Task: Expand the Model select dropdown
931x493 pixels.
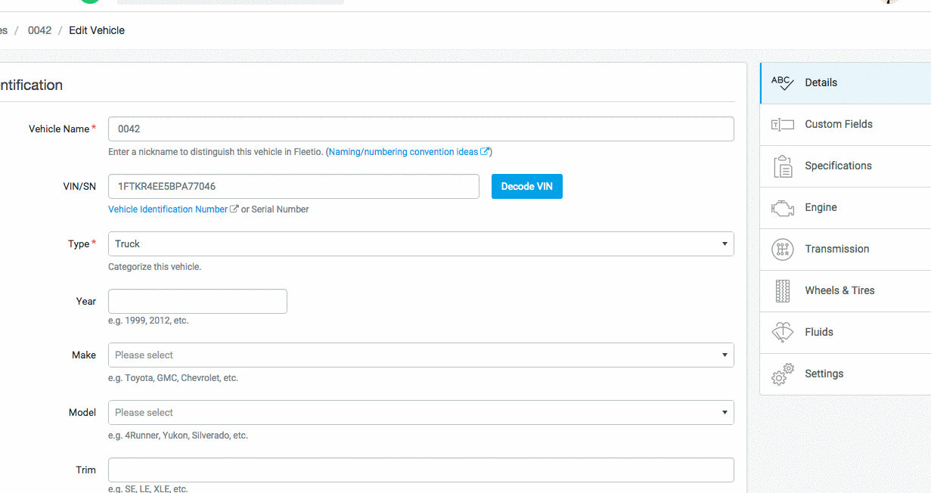Action: tap(421, 413)
